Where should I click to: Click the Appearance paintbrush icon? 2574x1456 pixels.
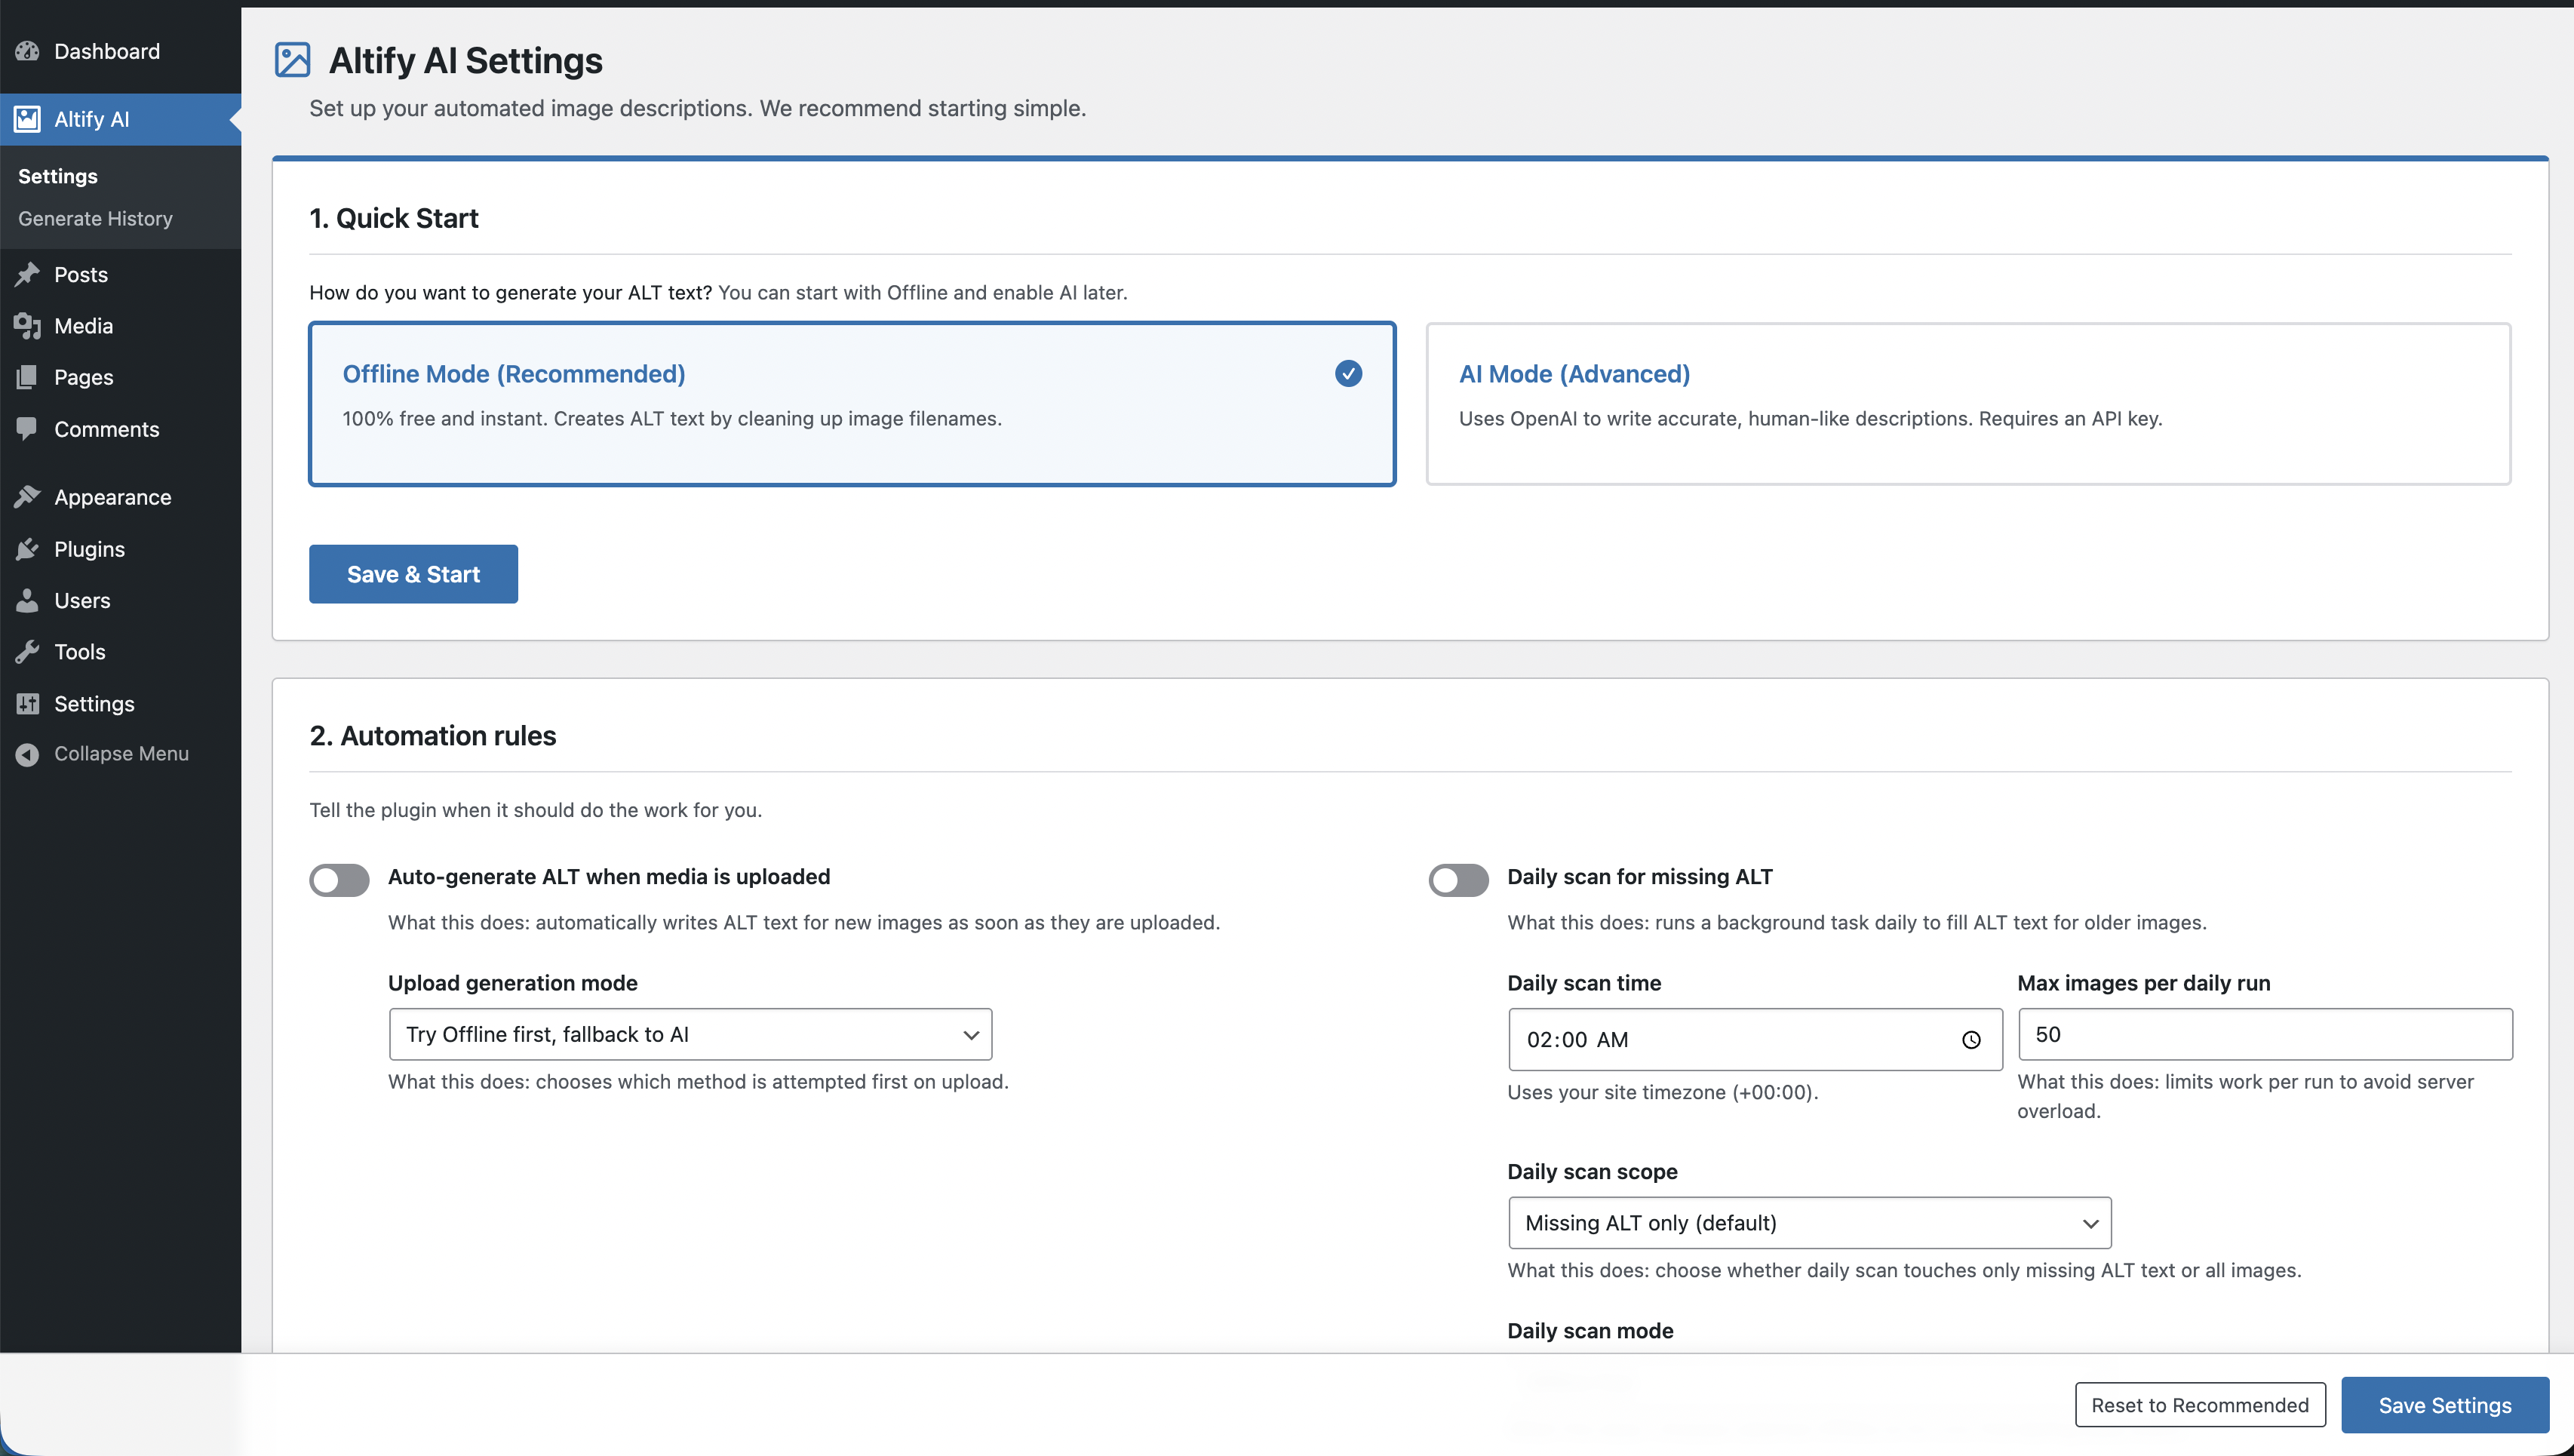27,497
